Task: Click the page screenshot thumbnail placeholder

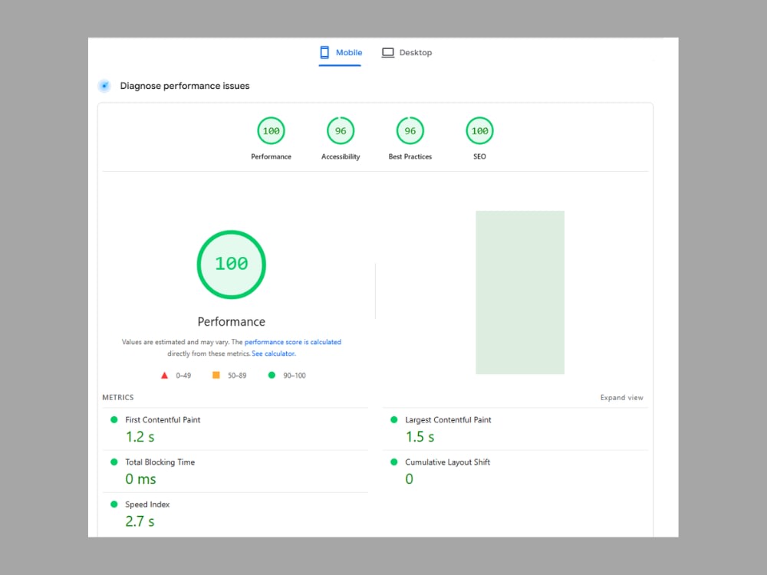Action: click(x=520, y=292)
